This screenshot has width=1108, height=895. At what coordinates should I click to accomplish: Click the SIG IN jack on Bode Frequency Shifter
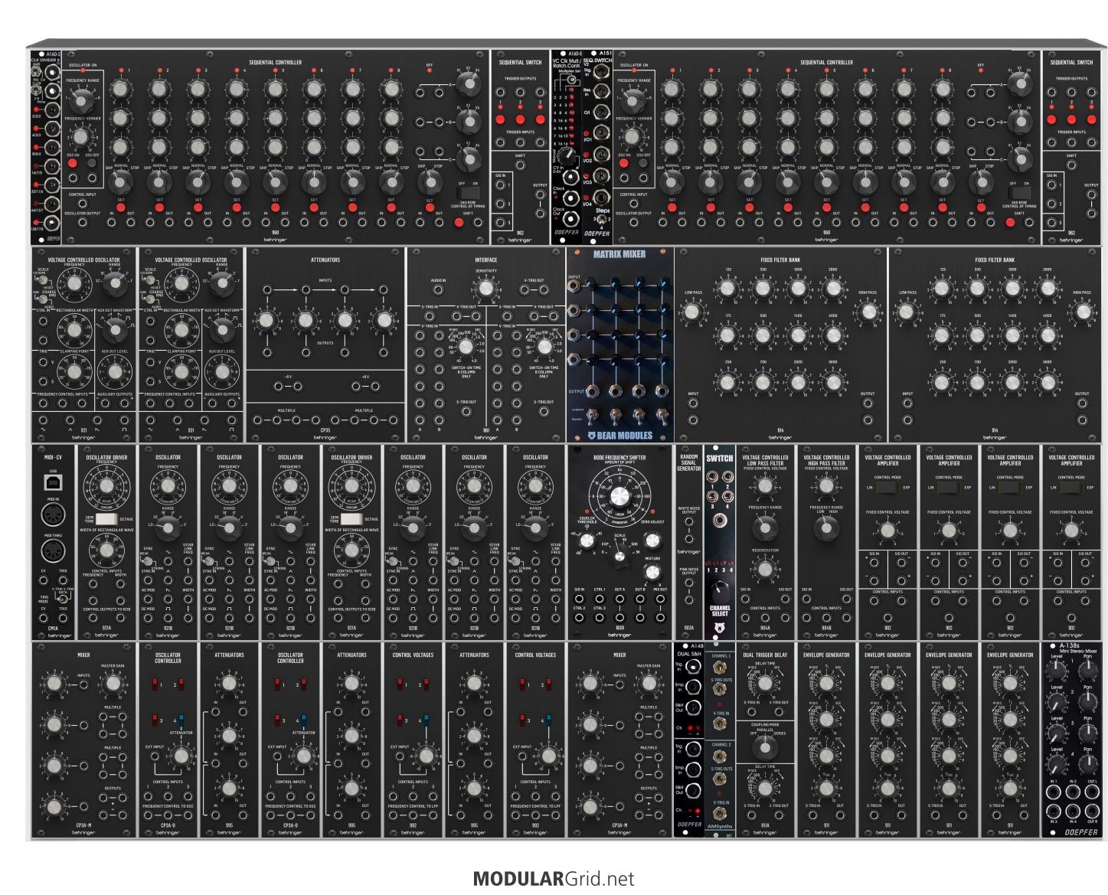[x=580, y=598]
